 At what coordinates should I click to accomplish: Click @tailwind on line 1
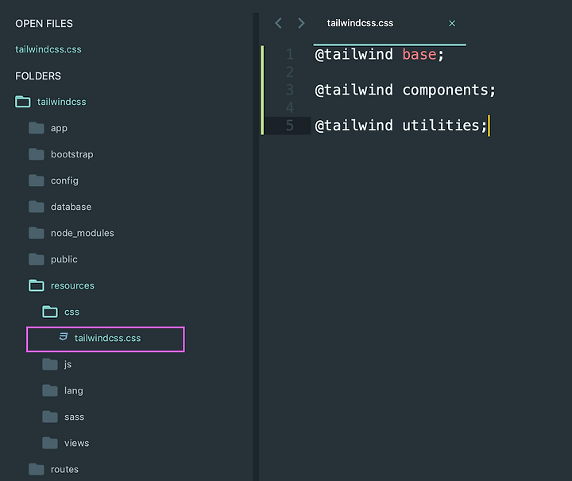click(x=354, y=54)
